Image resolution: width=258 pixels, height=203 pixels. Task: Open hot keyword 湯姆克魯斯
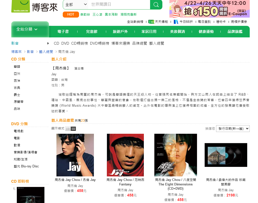(x=128, y=15)
